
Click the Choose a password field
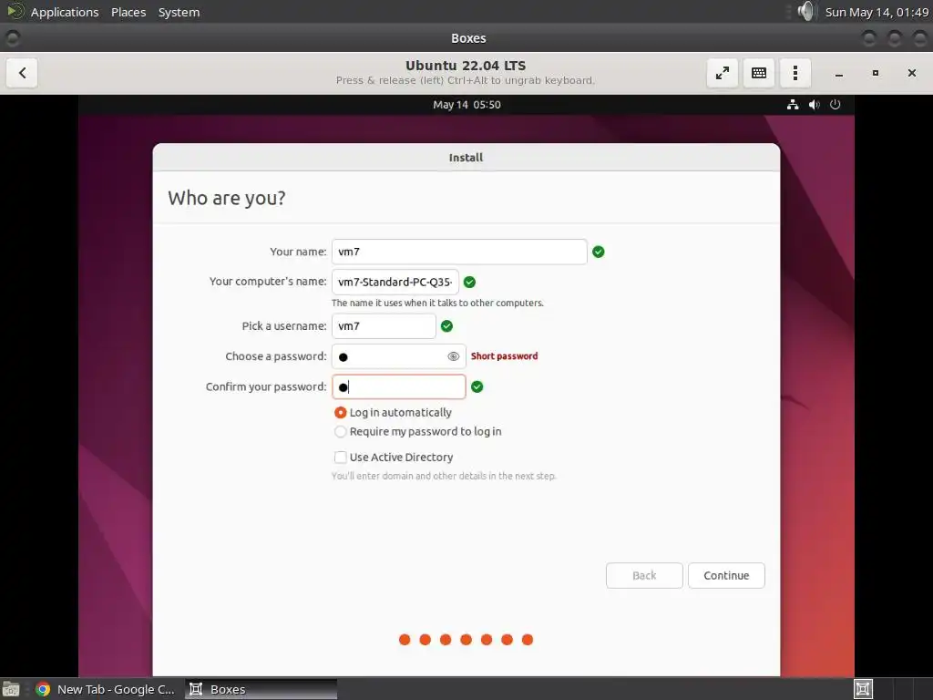click(399, 356)
